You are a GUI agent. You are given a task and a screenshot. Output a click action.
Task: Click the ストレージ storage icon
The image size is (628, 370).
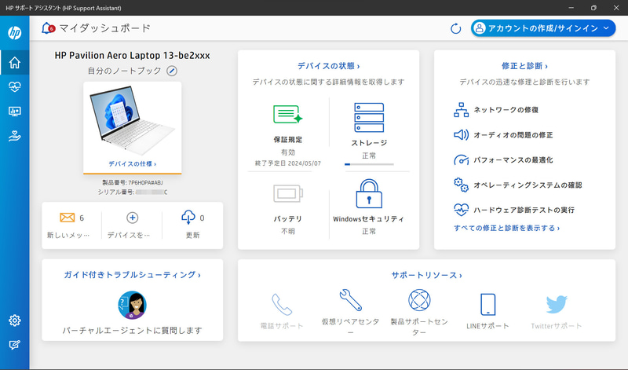(369, 118)
